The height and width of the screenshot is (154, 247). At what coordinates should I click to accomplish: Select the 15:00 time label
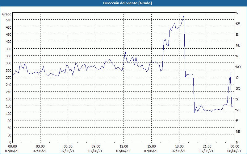pos(151,147)
